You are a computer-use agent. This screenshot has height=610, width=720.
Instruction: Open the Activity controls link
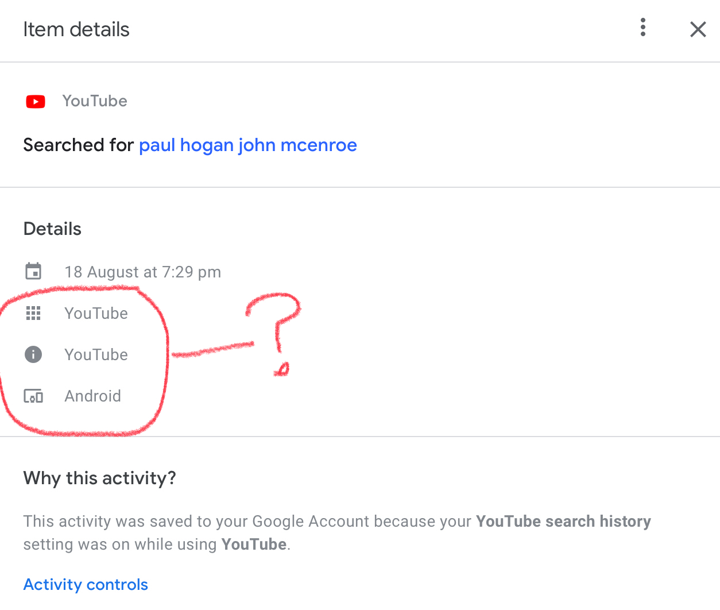click(86, 585)
